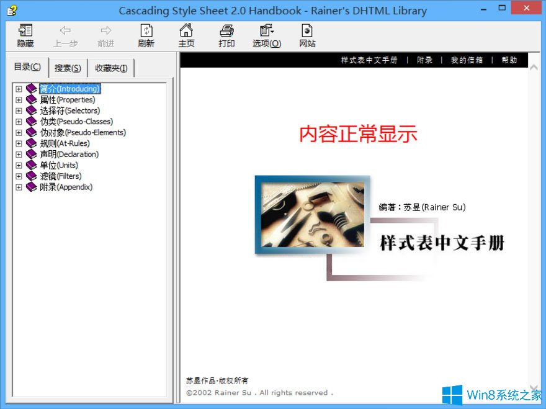
Task: Expand the 单位(Units) tree node
Action: [x=19, y=166]
